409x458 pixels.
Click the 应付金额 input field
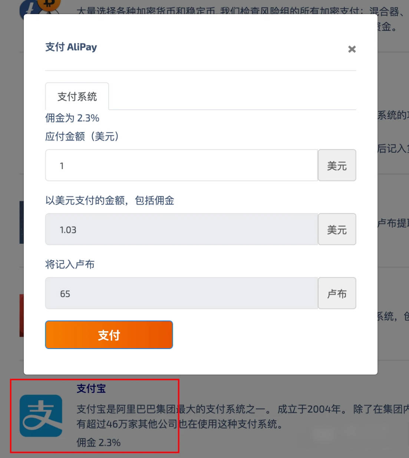pyautogui.click(x=181, y=165)
